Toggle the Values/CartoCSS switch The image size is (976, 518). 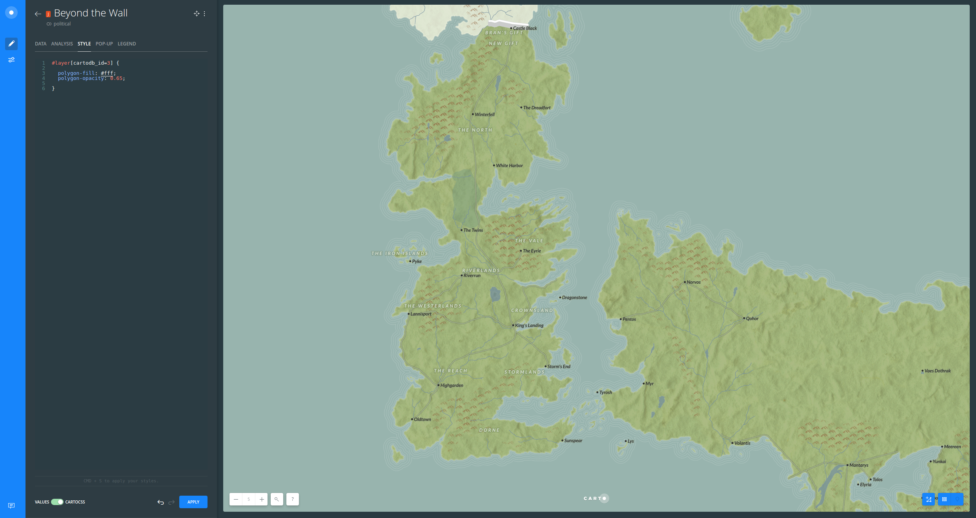57,502
